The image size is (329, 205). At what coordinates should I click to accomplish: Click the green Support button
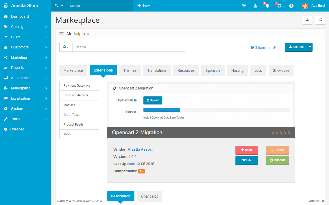pos(277,160)
